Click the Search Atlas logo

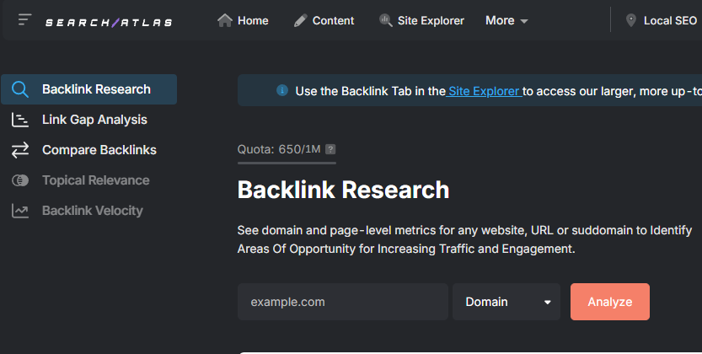tap(109, 23)
